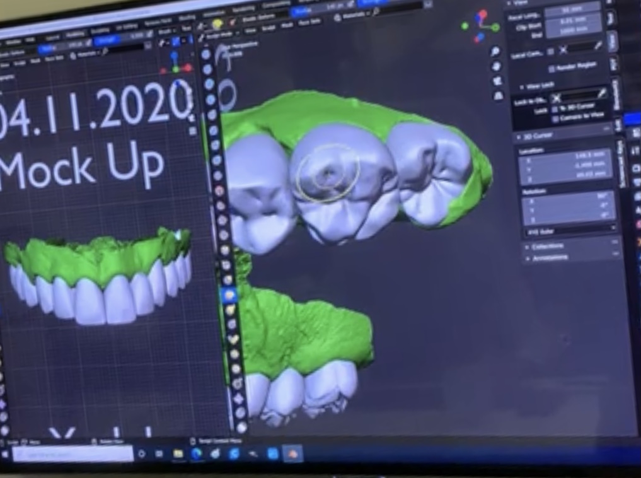Open the Brush dropdown in left header
This screenshot has height=478, width=641.
coord(167,31)
